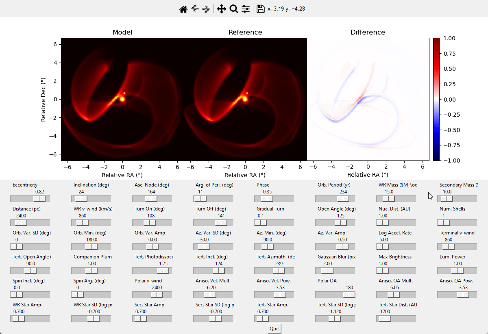Adjust the Max Brightness slider
Screen dimensions: 488x334
pos(396,271)
